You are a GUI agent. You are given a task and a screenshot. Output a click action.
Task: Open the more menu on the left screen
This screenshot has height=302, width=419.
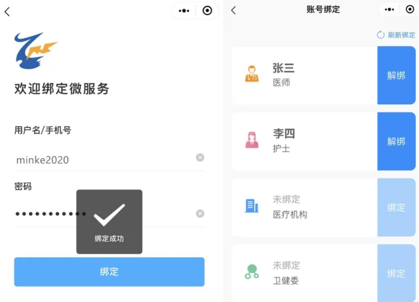click(x=184, y=11)
